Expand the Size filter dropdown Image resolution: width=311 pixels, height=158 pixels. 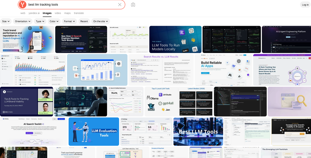(6, 21)
